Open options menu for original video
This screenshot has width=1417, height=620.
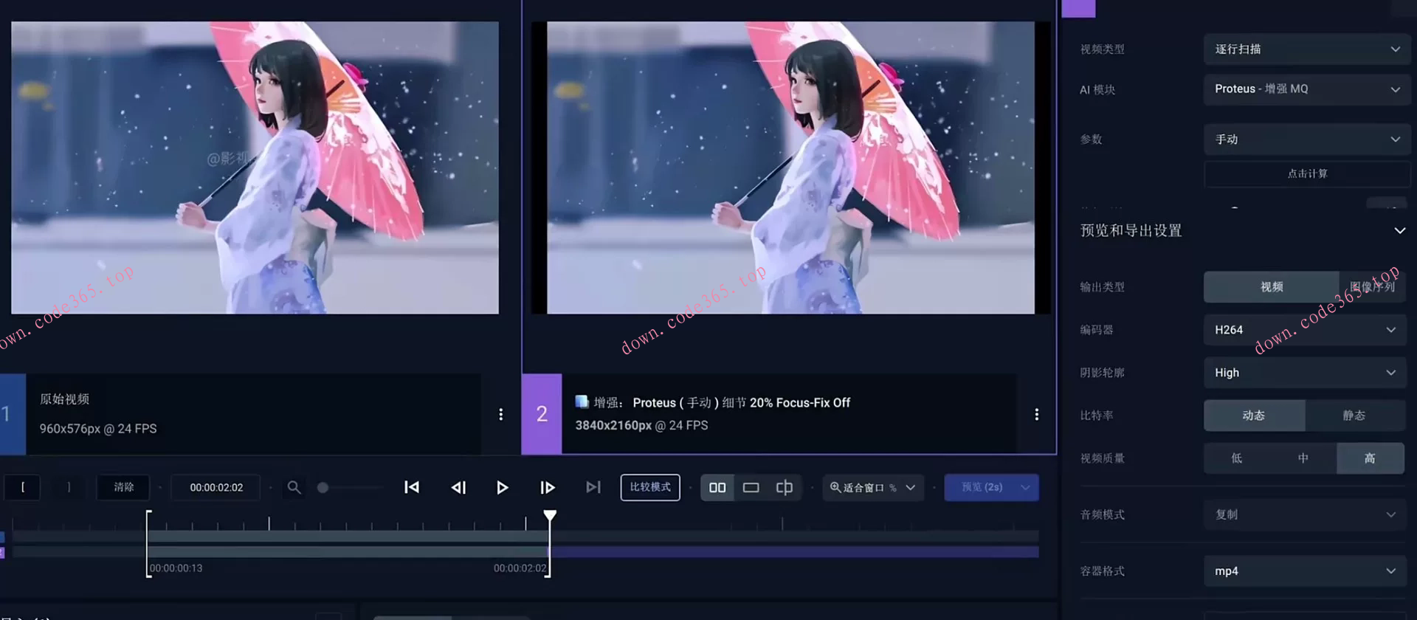point(501,414)
